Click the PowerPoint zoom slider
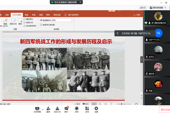 (122, 104)
